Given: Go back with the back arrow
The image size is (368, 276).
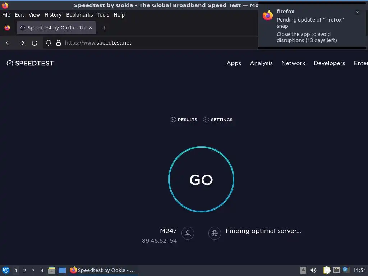Looking at the screenshot, I should point(9,43).
